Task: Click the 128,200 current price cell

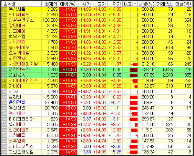Action: pos(50,20)
